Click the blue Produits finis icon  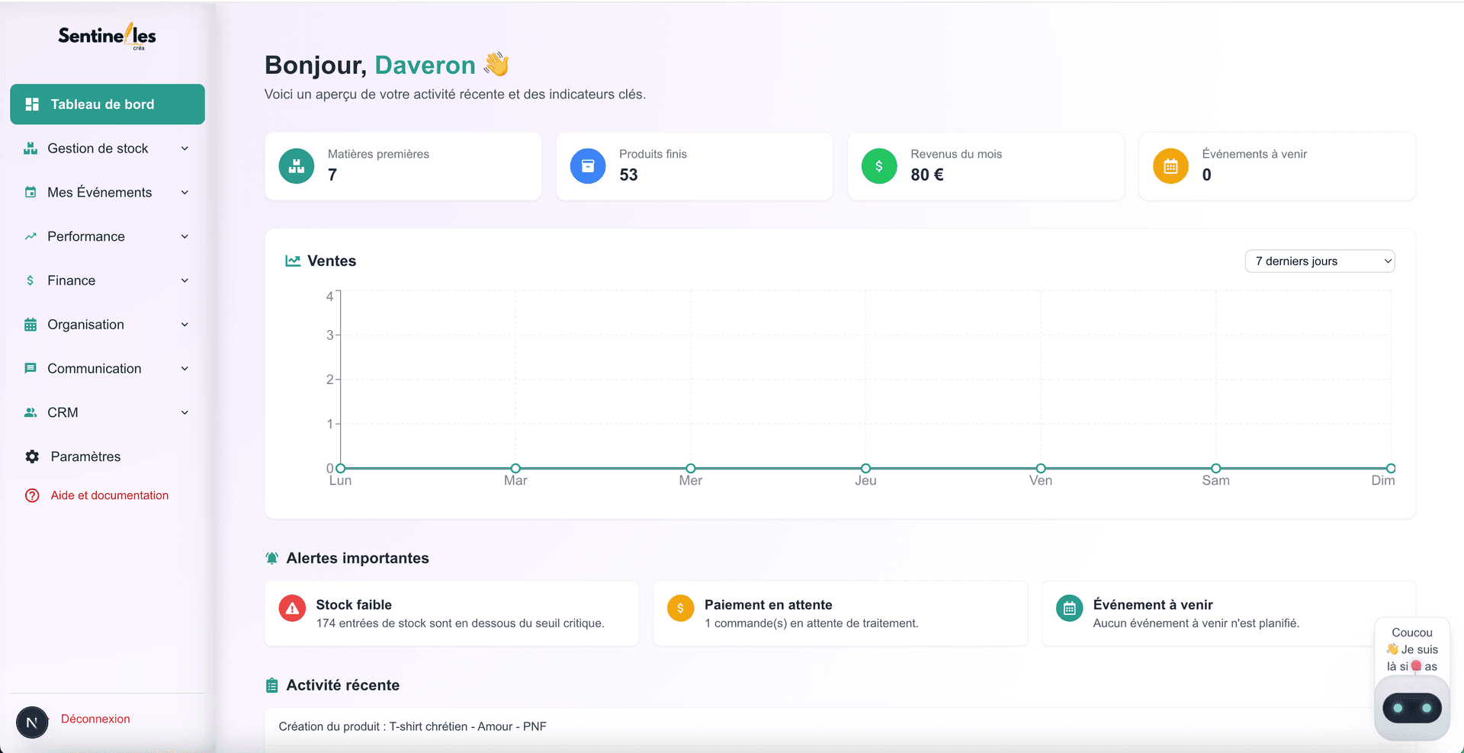point(588,166)
